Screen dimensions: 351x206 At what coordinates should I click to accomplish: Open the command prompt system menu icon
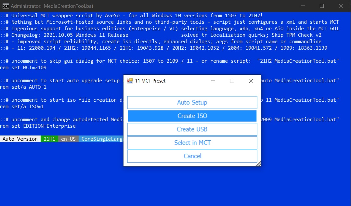tap(6, 6)
